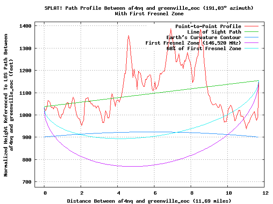This screenshot has height=204, width=273.
Task: Click the legend label '60% of First Fresnel Zone'
Action: [x=204, y=48]
